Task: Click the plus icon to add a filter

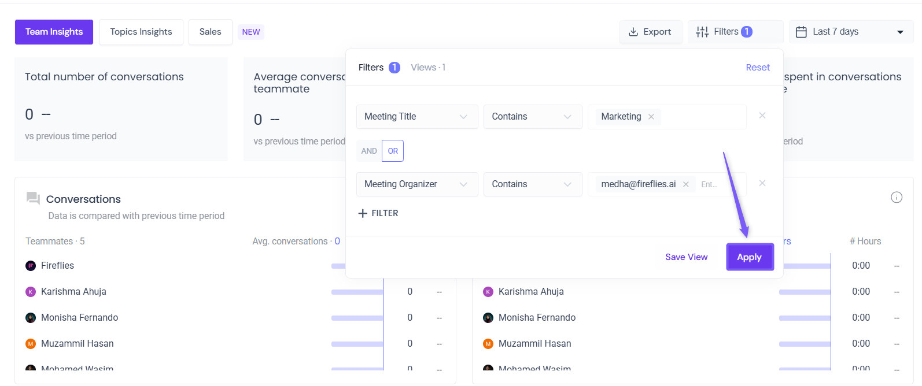Action: coord(363,213)
